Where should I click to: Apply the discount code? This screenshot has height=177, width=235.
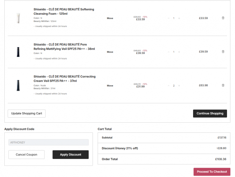coord(70,155)
